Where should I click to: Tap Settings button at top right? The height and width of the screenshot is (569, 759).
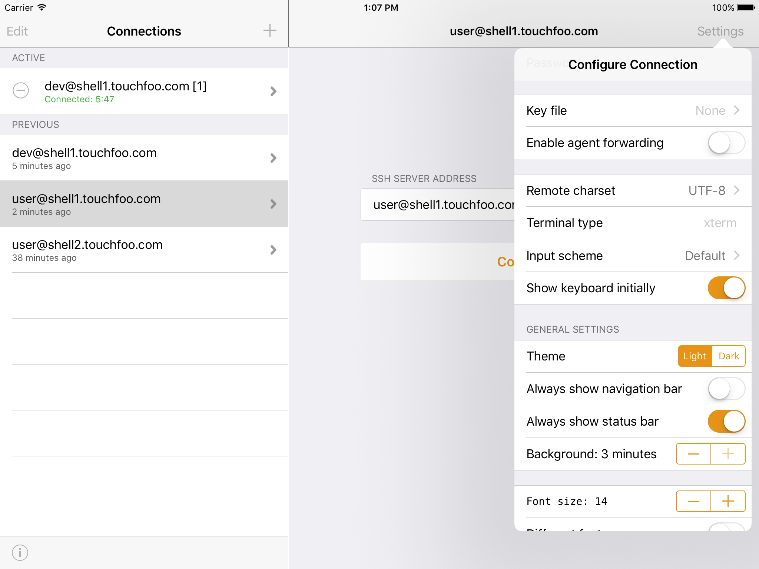tap(720, 31)
